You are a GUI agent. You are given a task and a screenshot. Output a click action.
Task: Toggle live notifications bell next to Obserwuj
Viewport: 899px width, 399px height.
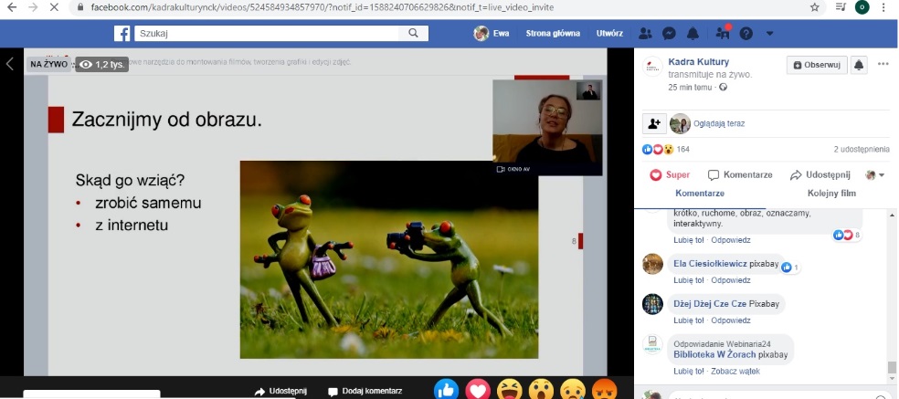pyautogui.click(x=859, y=65)
